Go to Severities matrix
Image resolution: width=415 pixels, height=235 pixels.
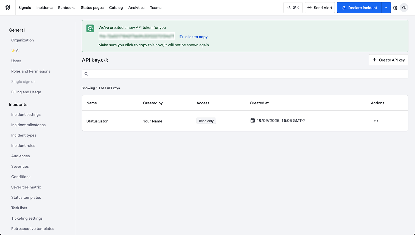pyautogui.click(x=26, y=187)
